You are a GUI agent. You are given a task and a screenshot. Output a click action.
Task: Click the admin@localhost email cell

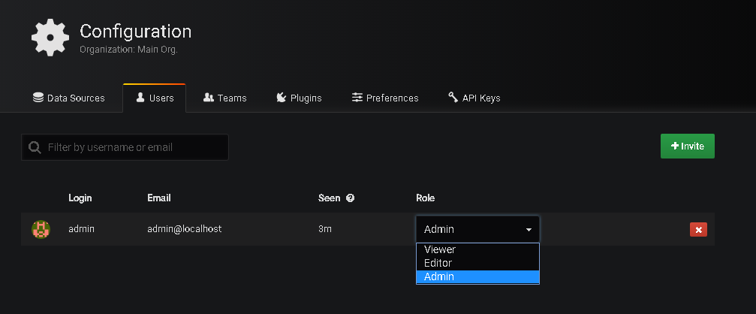(x=184, y=229)
